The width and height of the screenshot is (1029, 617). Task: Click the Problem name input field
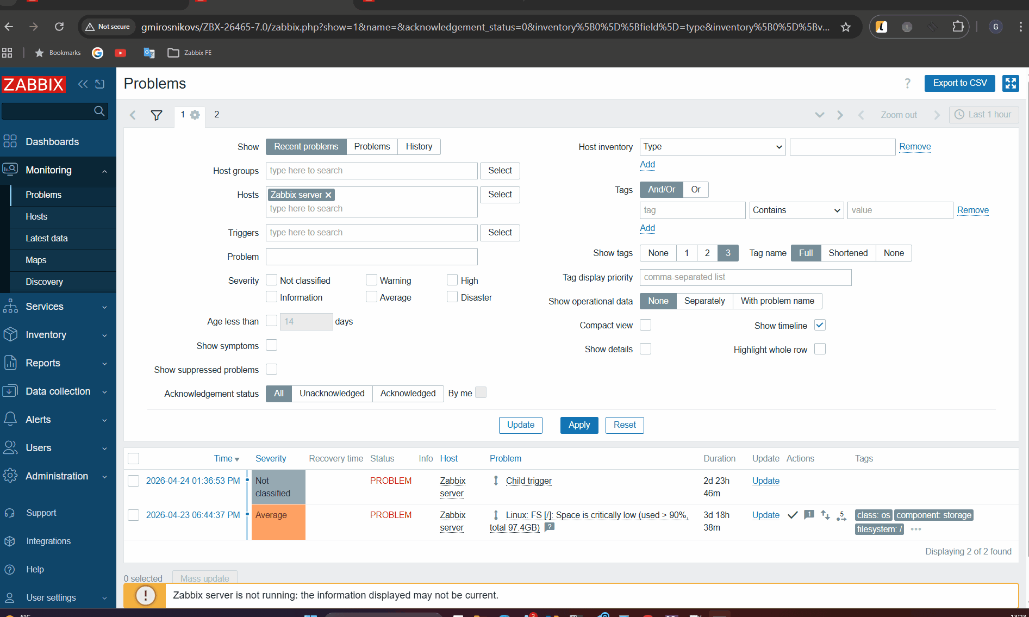coord(371,257)
